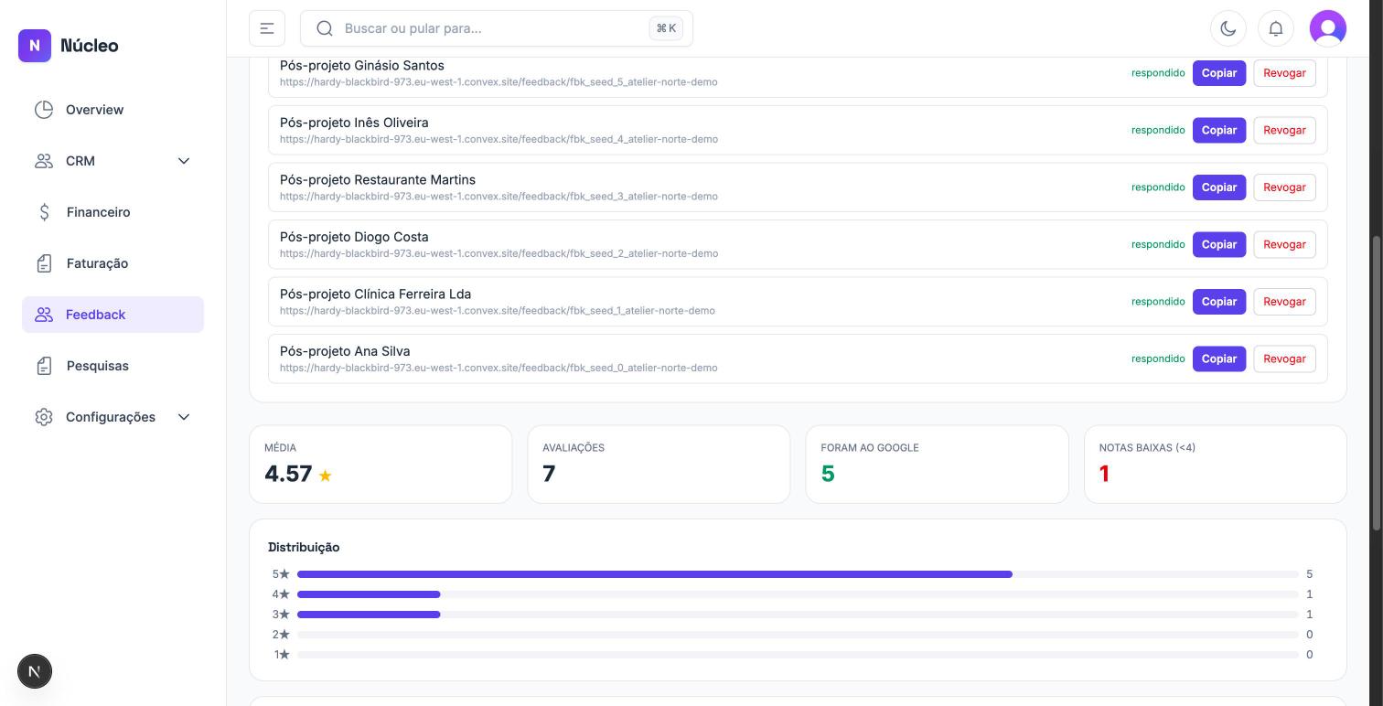Click the Foram ao Google card
Viewport: 1383px width, 706px height.
937,464
